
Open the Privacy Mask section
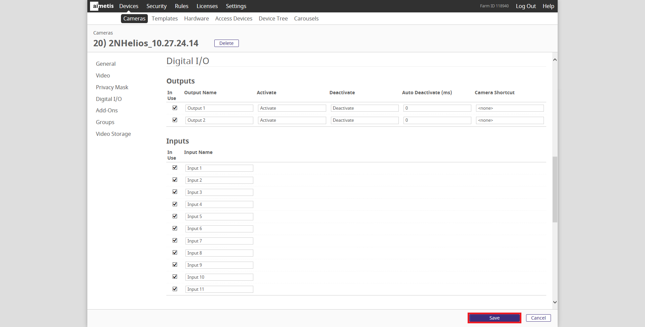click(x=112, y=87)
